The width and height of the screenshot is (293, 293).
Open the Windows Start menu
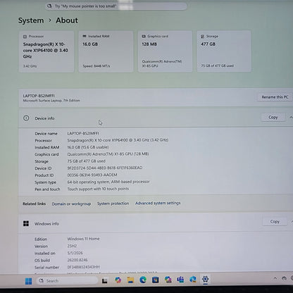[x=29, y=281]
